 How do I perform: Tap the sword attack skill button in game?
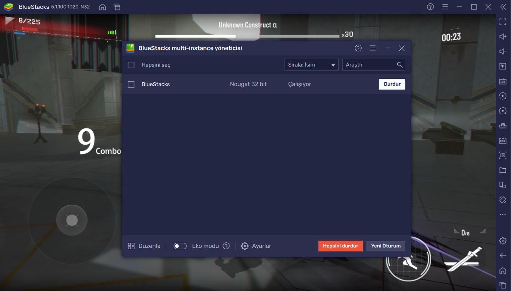(463, 260)
